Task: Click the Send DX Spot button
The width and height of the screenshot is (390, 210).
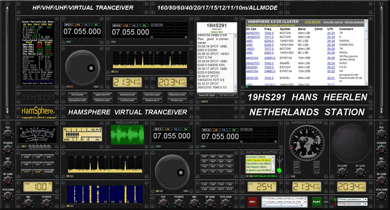Action: click(207, 95)
